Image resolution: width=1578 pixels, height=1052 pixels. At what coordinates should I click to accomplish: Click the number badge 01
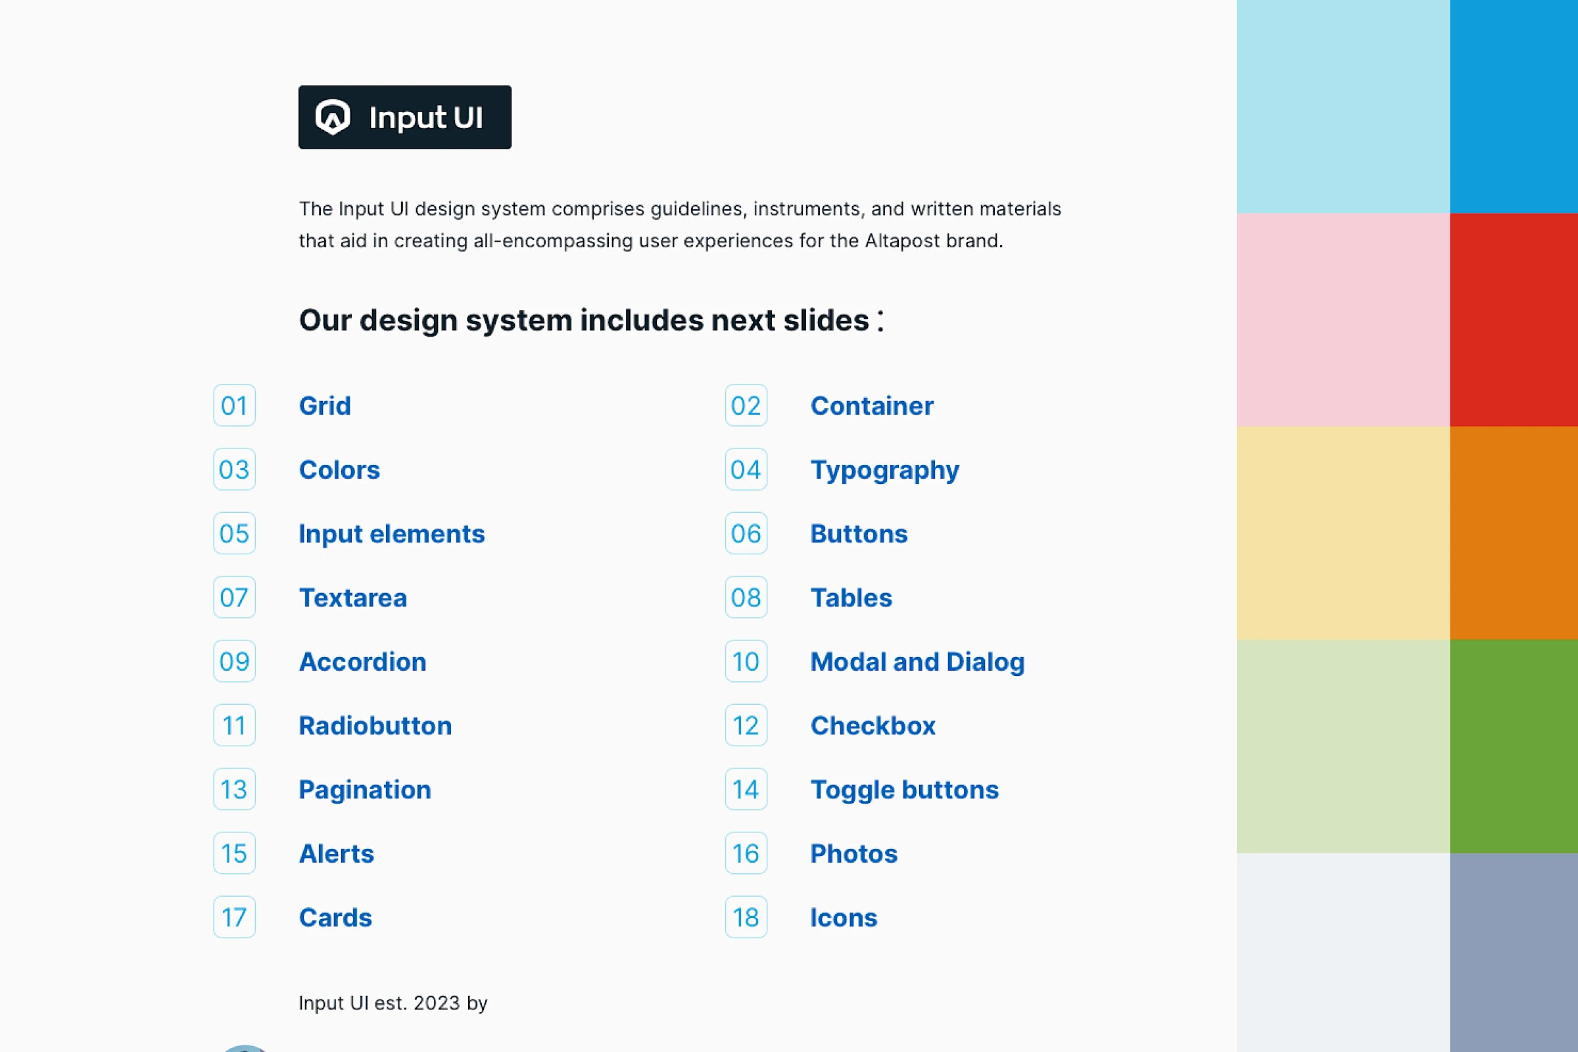pyautogui.click(x=234, y=405)
